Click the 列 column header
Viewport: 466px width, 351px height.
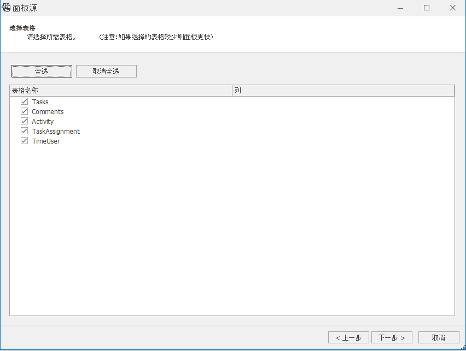pyautogui.click(x=343, y=91)
